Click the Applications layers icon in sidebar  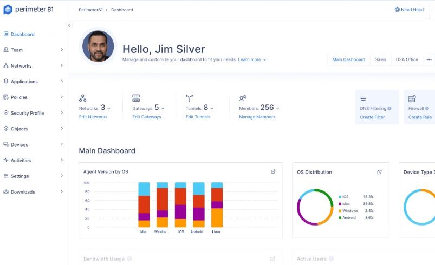6,82
